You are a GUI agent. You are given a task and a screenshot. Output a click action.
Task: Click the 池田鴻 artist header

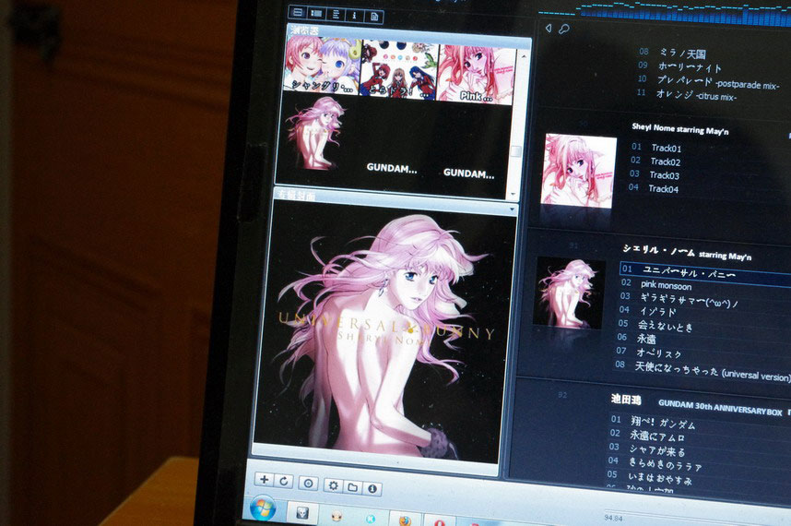click(626, 400)
